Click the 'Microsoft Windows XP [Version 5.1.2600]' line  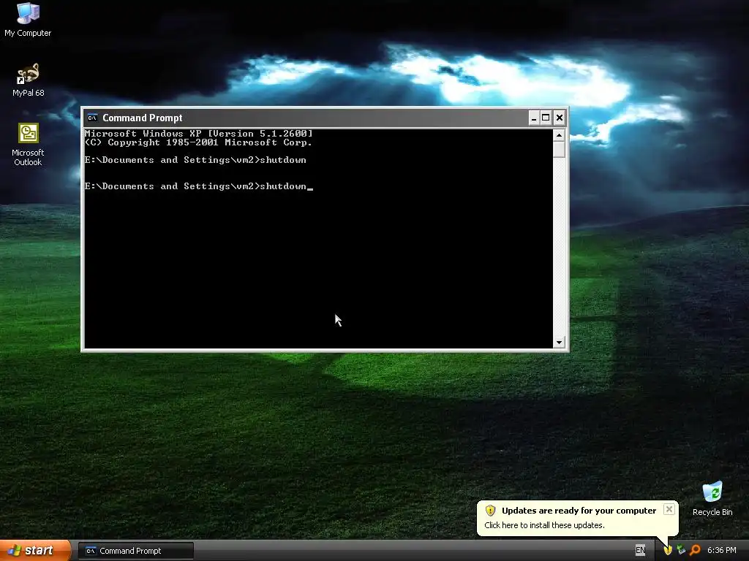coord(199,134)
